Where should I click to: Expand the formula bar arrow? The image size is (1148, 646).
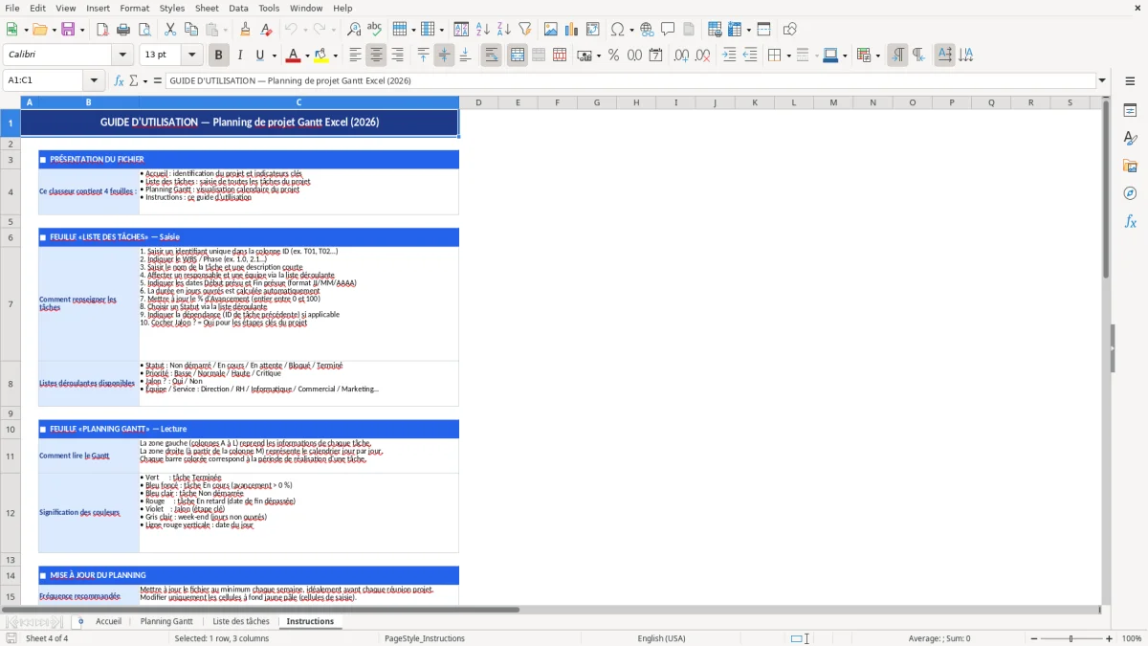tap(1102, 80)
